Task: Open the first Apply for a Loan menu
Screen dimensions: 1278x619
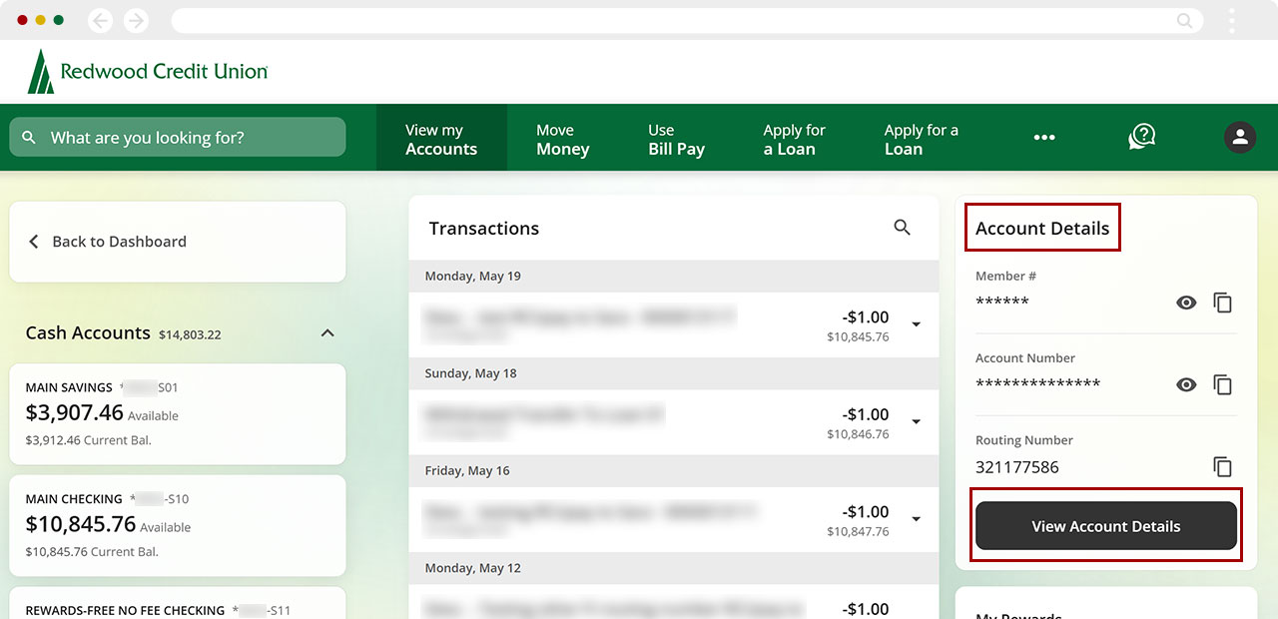Action: 794,139
